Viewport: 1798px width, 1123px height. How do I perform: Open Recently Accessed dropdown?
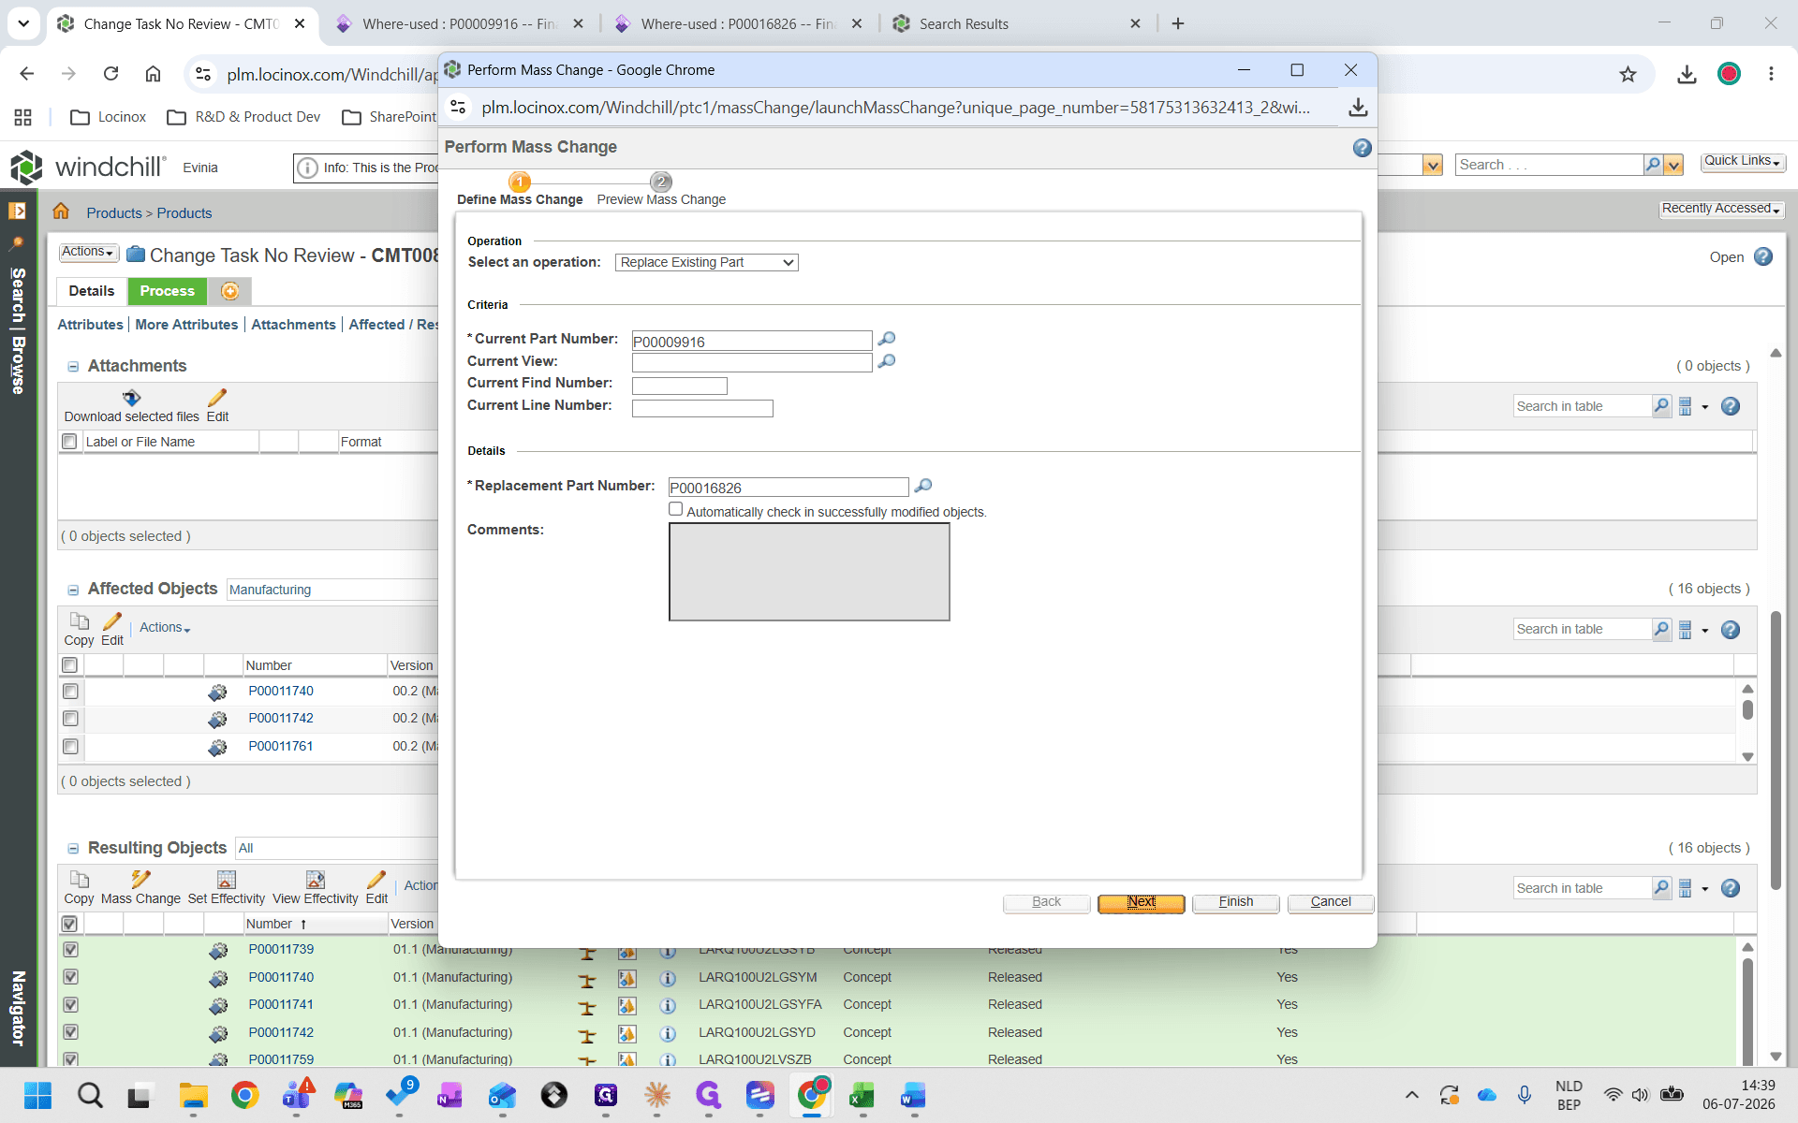(1721, 209)
